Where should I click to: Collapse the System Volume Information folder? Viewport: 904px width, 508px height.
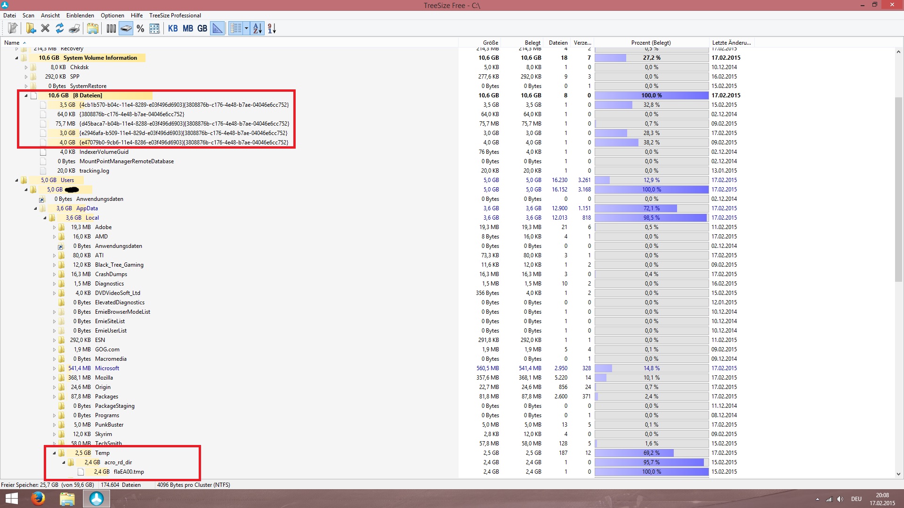pyautogui.click(x=16, y=58)
